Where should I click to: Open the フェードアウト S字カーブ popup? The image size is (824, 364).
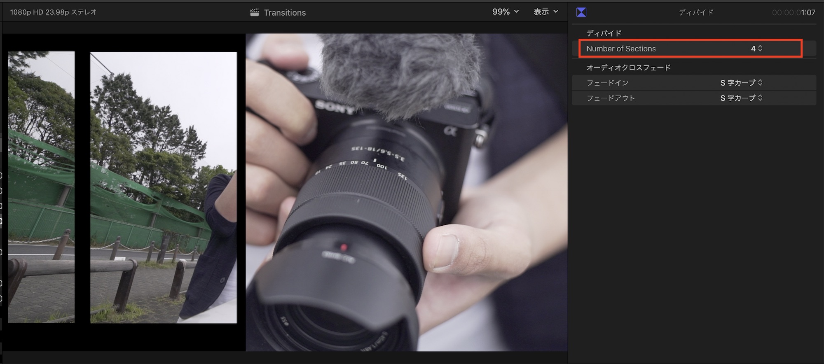click(x=741, y=98)
